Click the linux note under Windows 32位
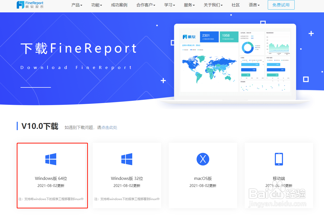The height and width of the screenshot is (215, 324). click(127, 199)
